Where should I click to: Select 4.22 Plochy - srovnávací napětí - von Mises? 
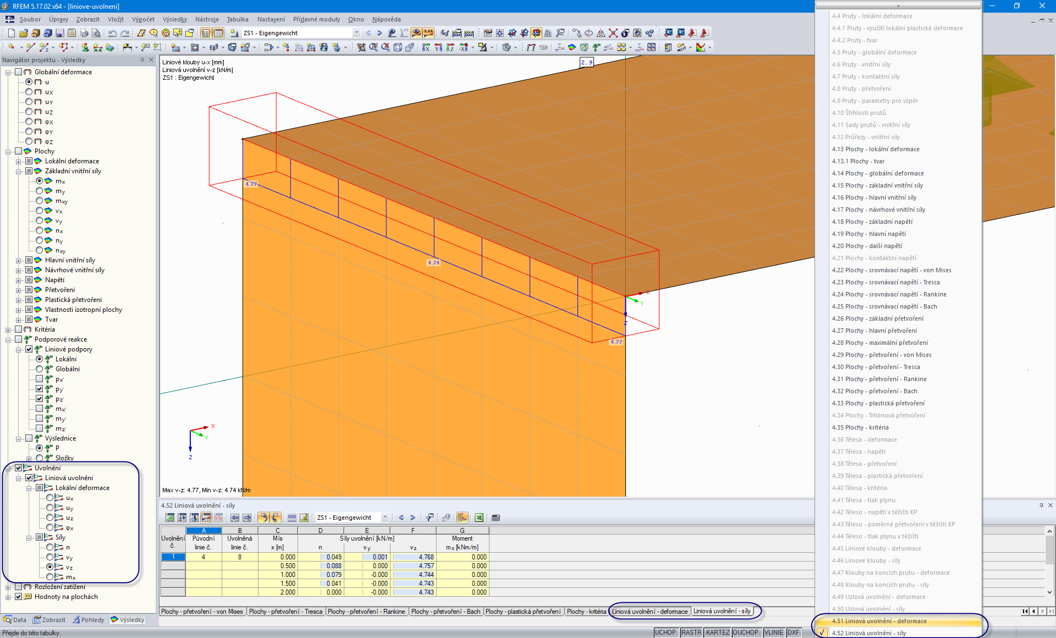(x=891, y=270)
